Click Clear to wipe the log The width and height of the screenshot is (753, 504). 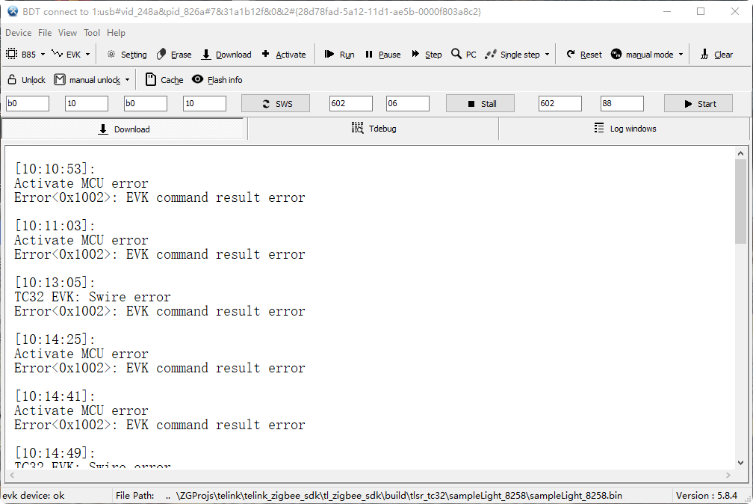pyautogui.click(x=716, y=55)
